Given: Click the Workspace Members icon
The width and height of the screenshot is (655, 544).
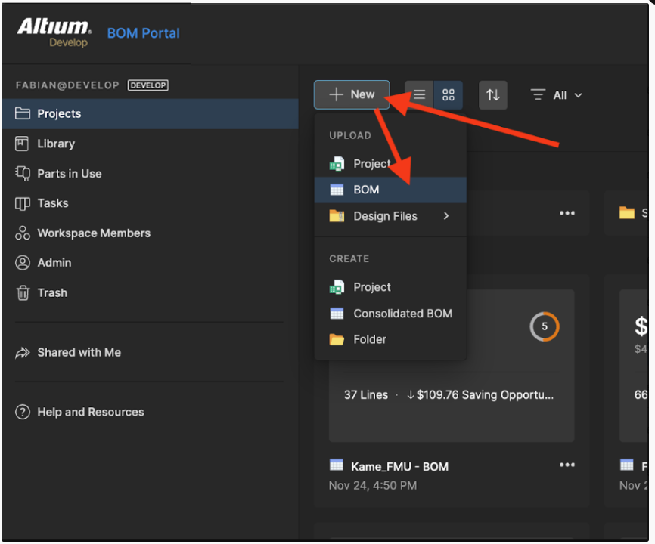Looking at the screenshot, I should pyautogui.click(x=23, y=233).
